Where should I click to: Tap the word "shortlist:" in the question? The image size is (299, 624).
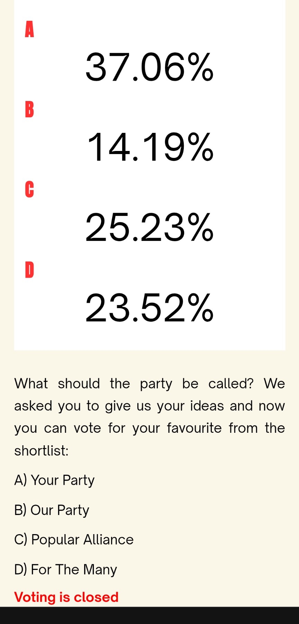[x=41, y=450]
